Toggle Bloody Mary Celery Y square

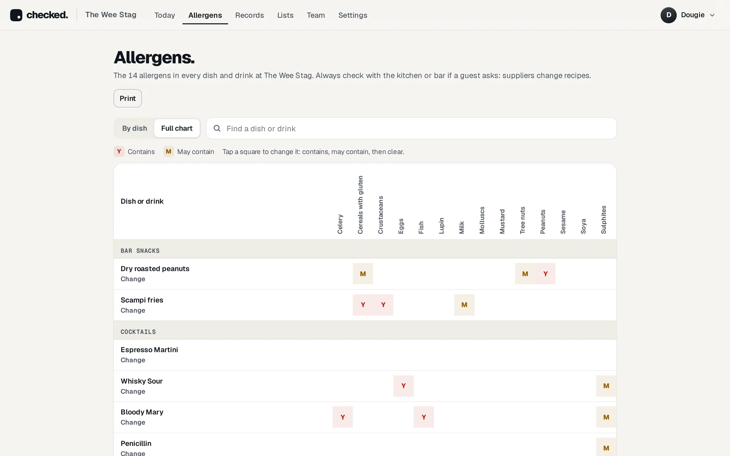click(342, 417)
